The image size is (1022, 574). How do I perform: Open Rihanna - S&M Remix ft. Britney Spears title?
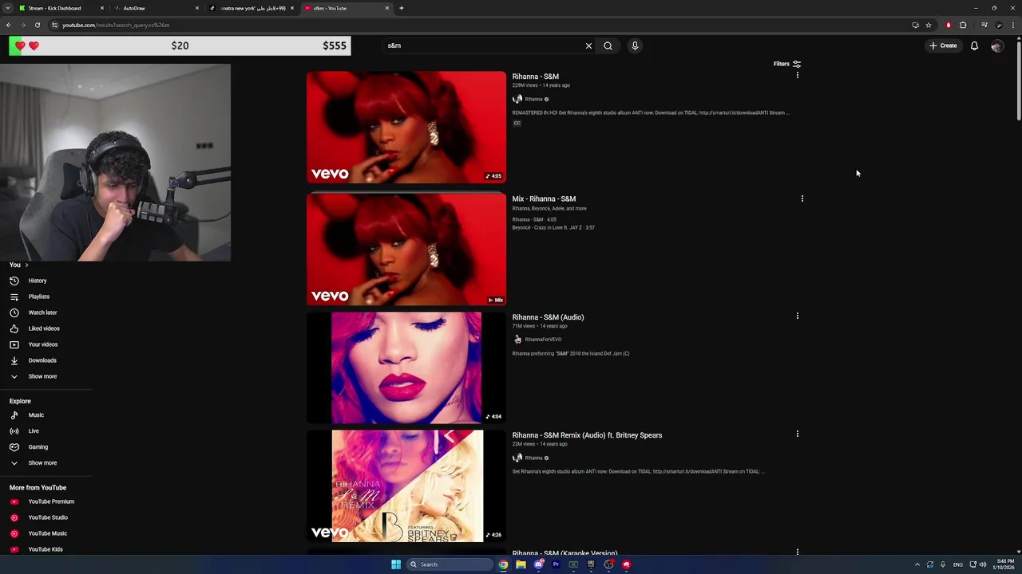[x=587, y=435]
